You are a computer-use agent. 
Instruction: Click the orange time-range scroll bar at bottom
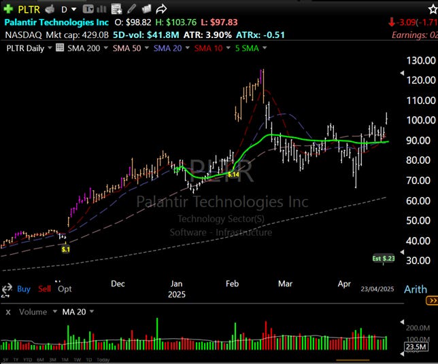point(353,360)
